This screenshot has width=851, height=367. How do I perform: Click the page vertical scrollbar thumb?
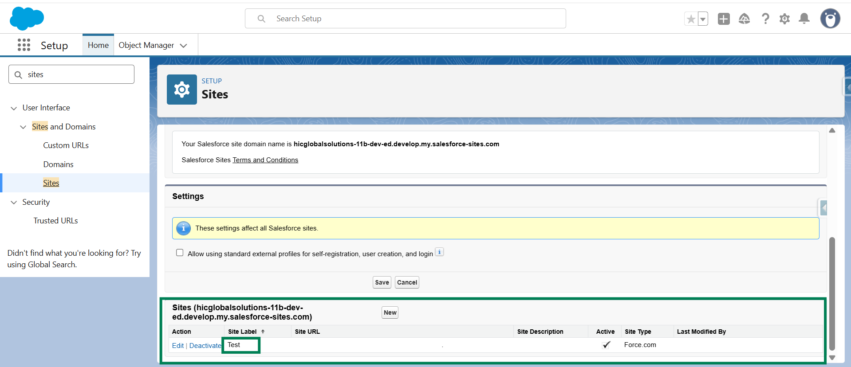pyautogui.click(x=832, y=294)
